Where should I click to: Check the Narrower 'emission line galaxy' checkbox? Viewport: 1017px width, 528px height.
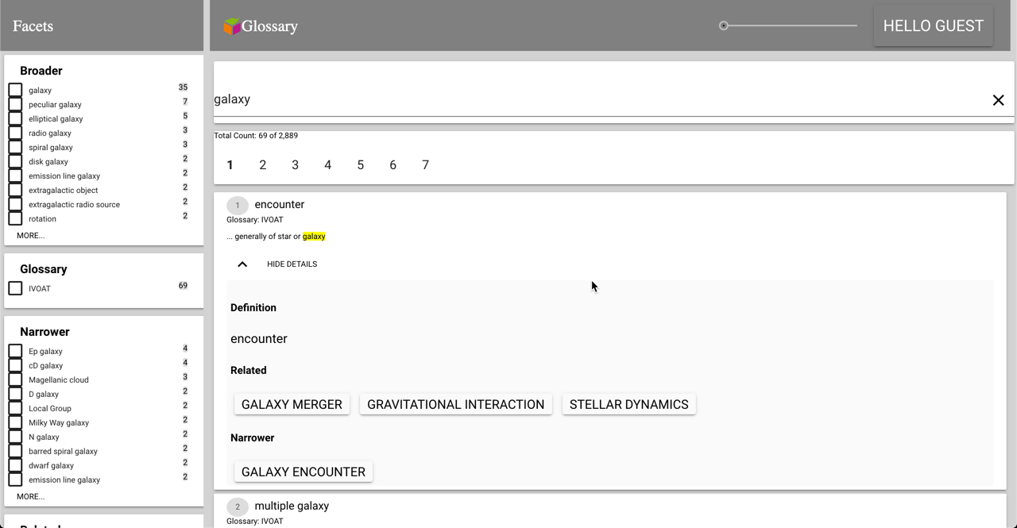click(15, 480)
